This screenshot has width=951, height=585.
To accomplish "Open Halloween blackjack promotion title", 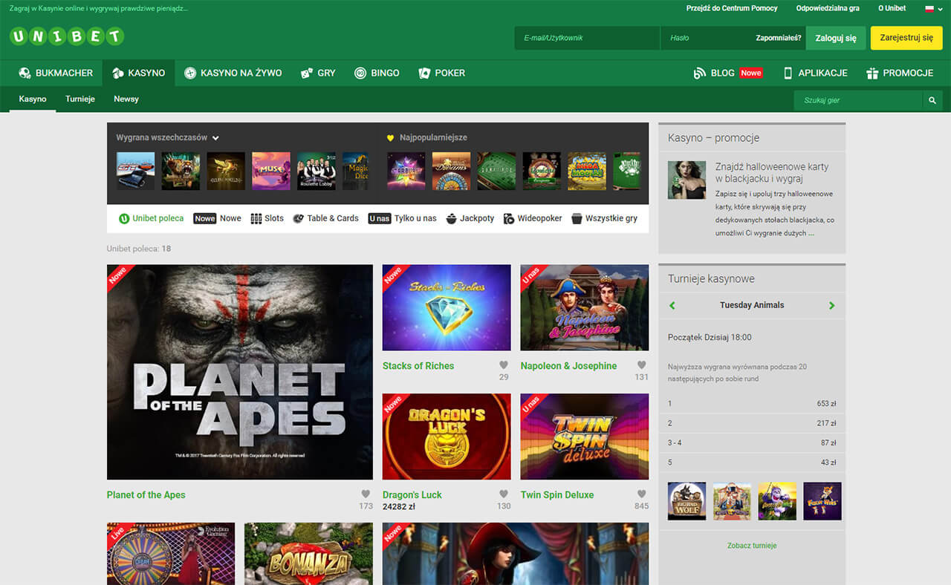I will click(772, 172).
